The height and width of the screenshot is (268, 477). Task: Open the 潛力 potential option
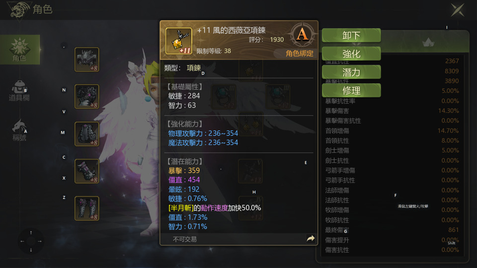[351, 72]
